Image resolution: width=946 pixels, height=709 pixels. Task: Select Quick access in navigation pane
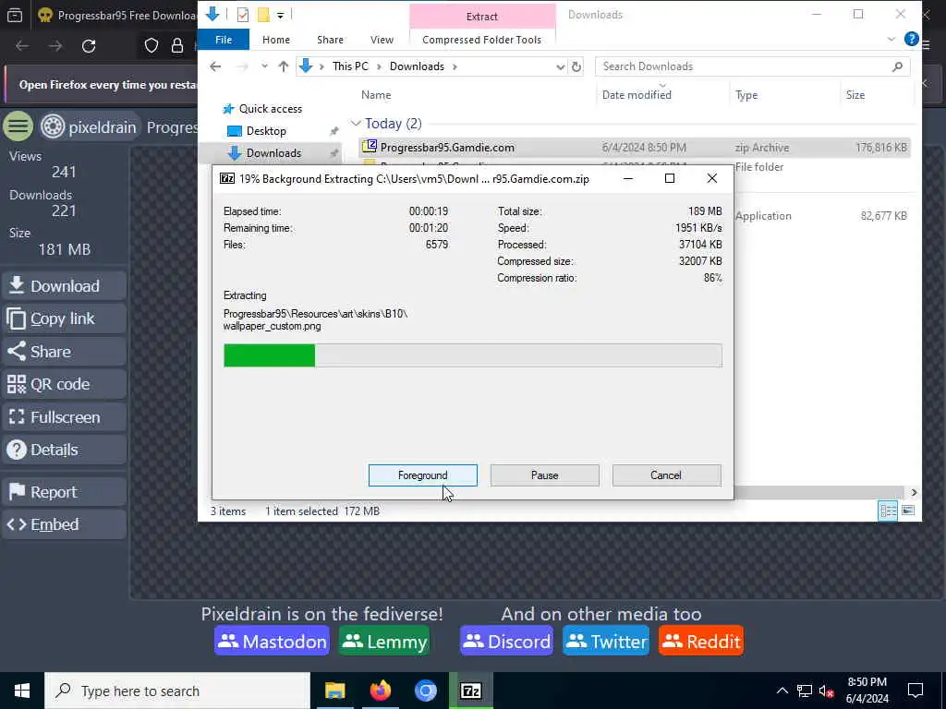(271, 109)
